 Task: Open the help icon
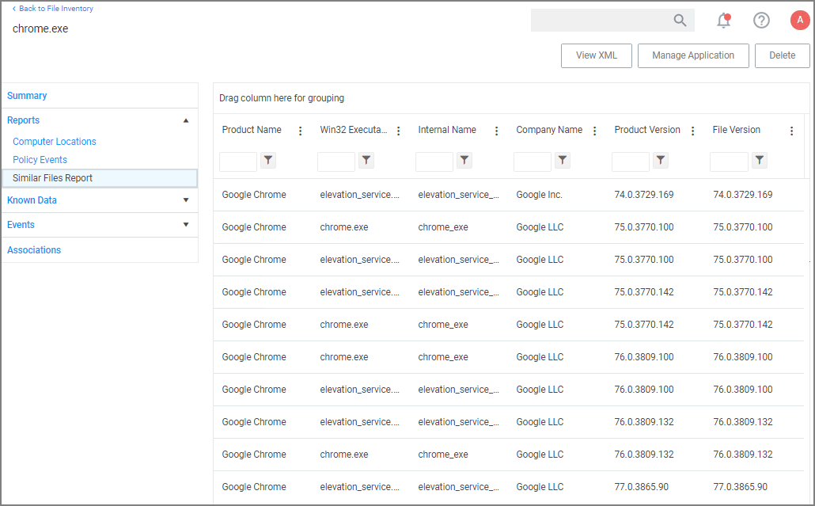pos(761,20)
